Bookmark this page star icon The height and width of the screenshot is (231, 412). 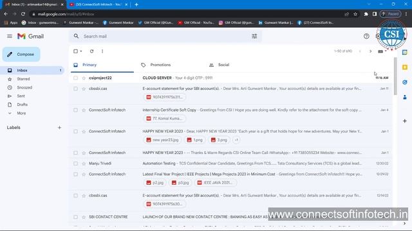[355, 14]
